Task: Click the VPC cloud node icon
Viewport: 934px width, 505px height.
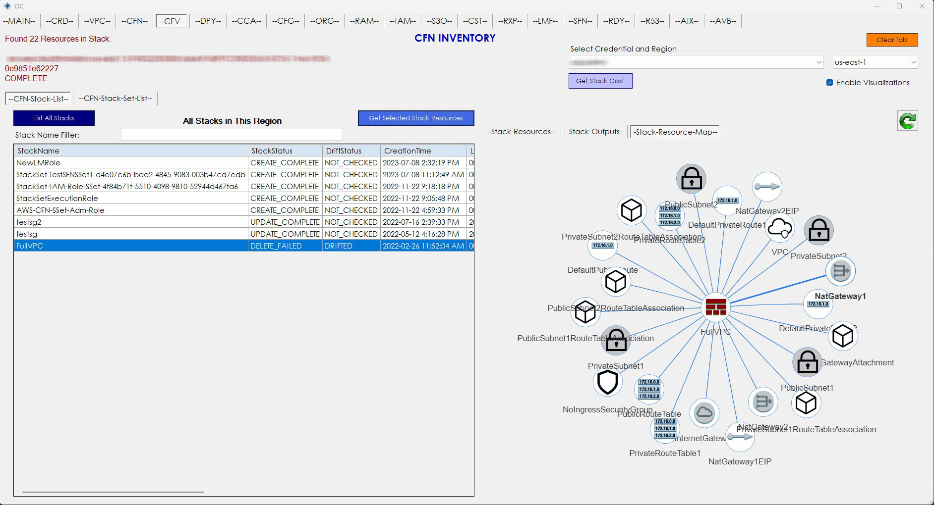Action: tap(780, 228)
